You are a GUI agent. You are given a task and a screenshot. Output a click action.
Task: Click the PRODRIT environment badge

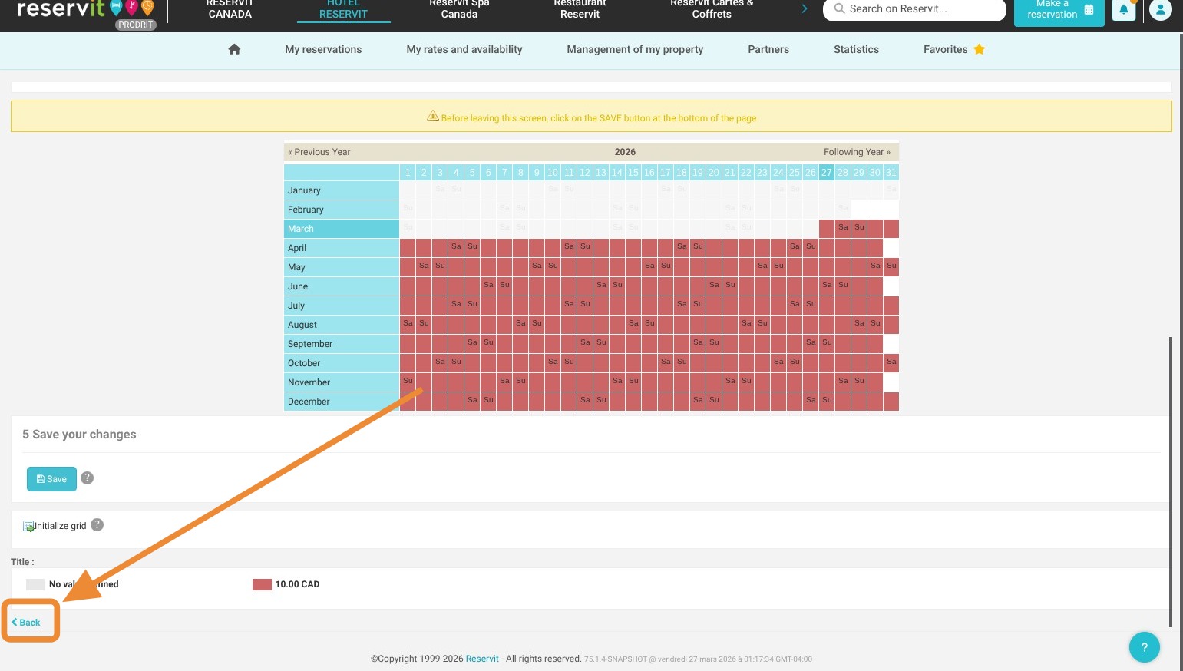tap(136, 25)
